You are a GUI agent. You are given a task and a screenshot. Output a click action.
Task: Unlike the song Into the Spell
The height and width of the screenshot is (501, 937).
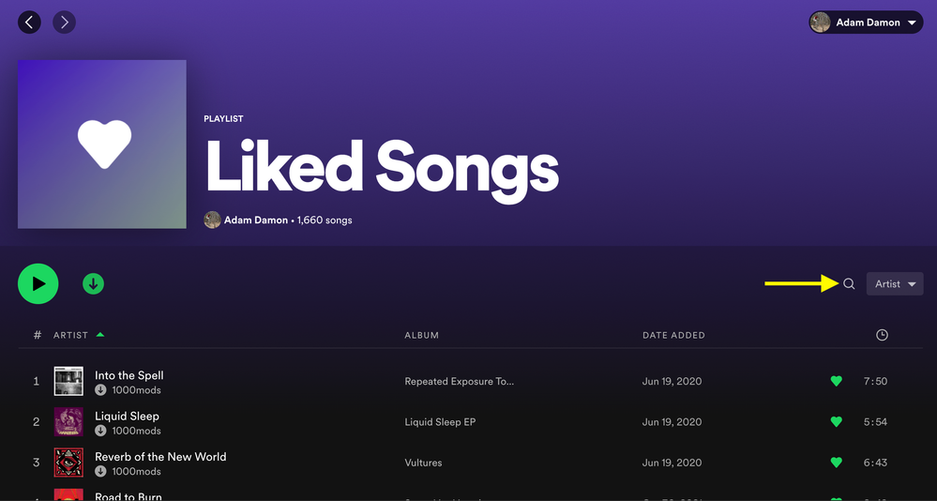[x=836, y=381]
